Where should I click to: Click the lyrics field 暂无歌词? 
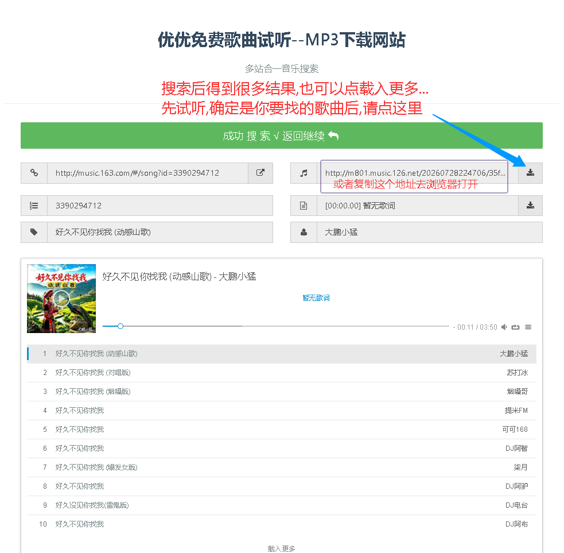point(417,206)
